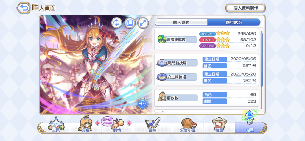This screenshot has width=305, height=141.
Task: Tap the card display switch icon
Action: click(x=130, y=23)
